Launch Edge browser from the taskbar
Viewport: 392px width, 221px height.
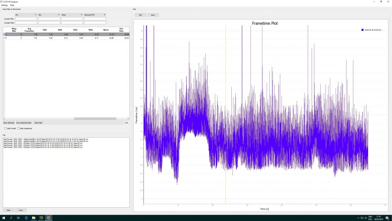(x=26, y=217)
